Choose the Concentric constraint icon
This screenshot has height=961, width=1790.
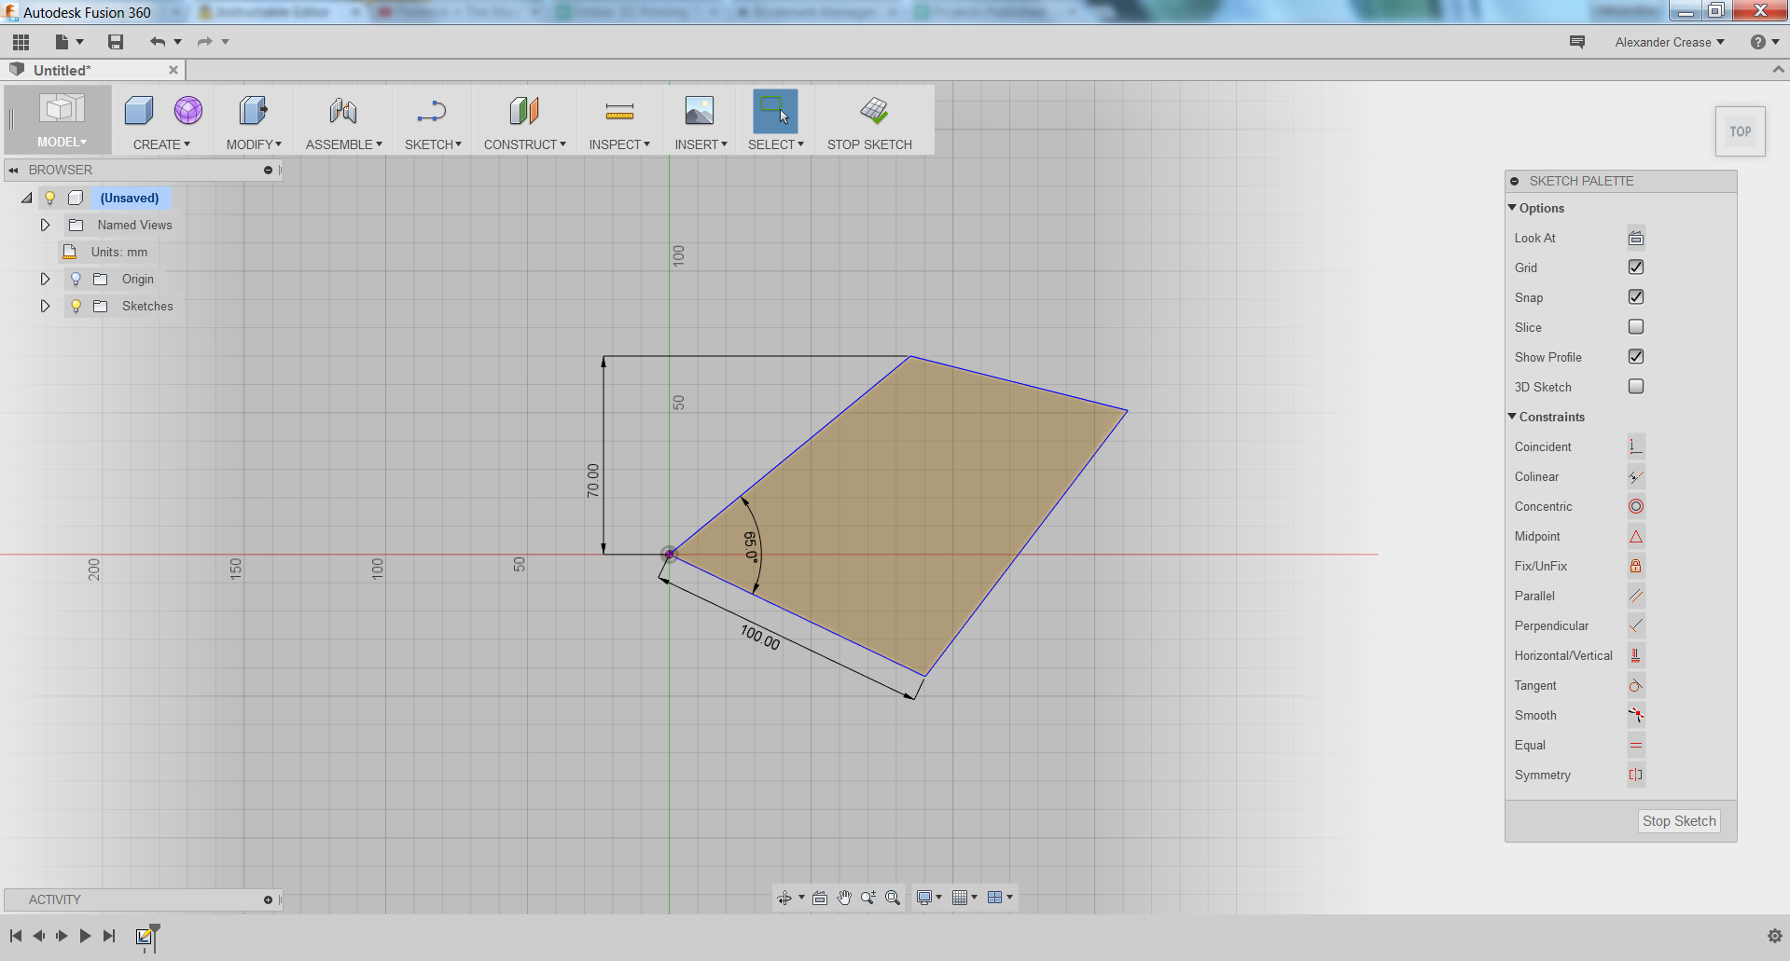pyautogui.click(x=1636, y=506)
